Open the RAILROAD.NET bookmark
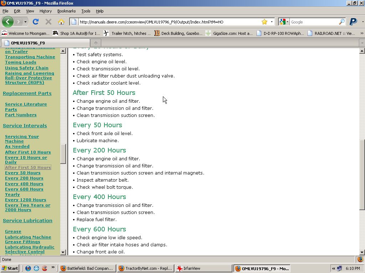 [x=331, y=33]
